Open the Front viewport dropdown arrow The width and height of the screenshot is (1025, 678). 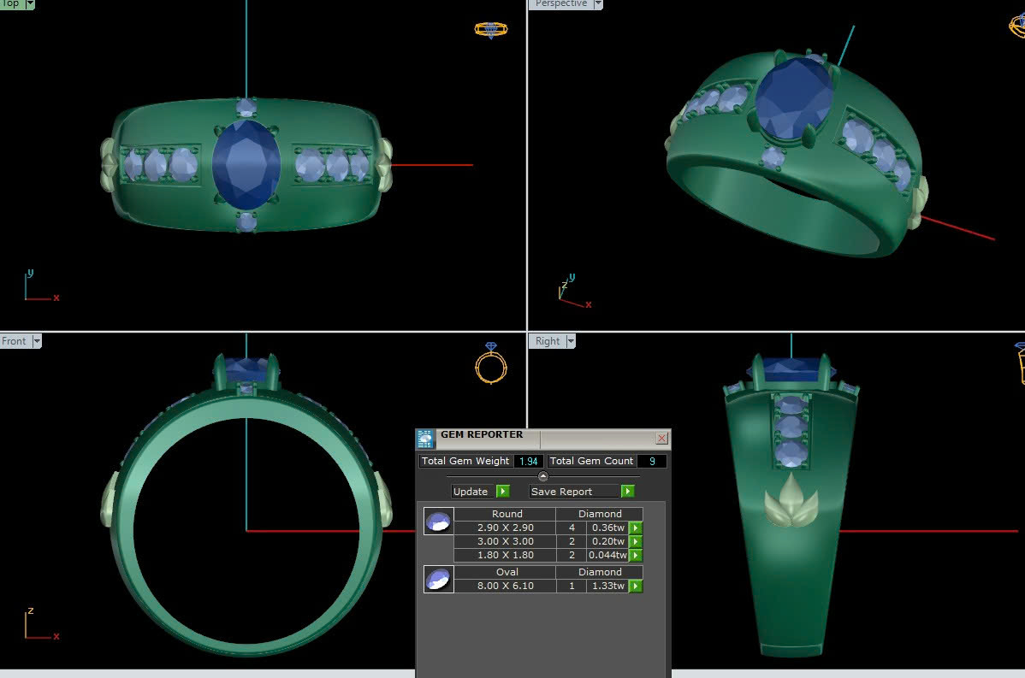point(36,342)
